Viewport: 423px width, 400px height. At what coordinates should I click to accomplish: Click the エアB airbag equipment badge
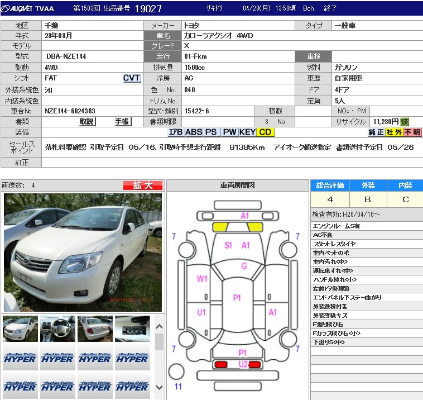pyautogui.click(x=176, y=132)
